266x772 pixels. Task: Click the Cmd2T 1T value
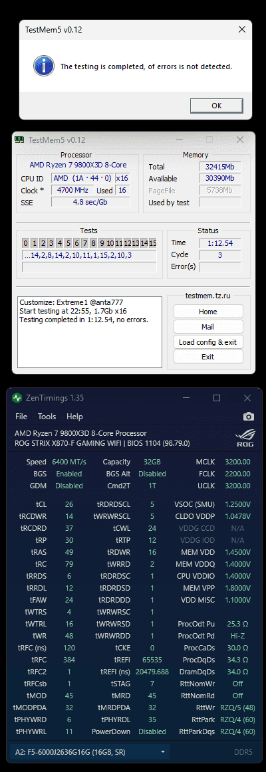pyautogui.click(x=152, y=486)
